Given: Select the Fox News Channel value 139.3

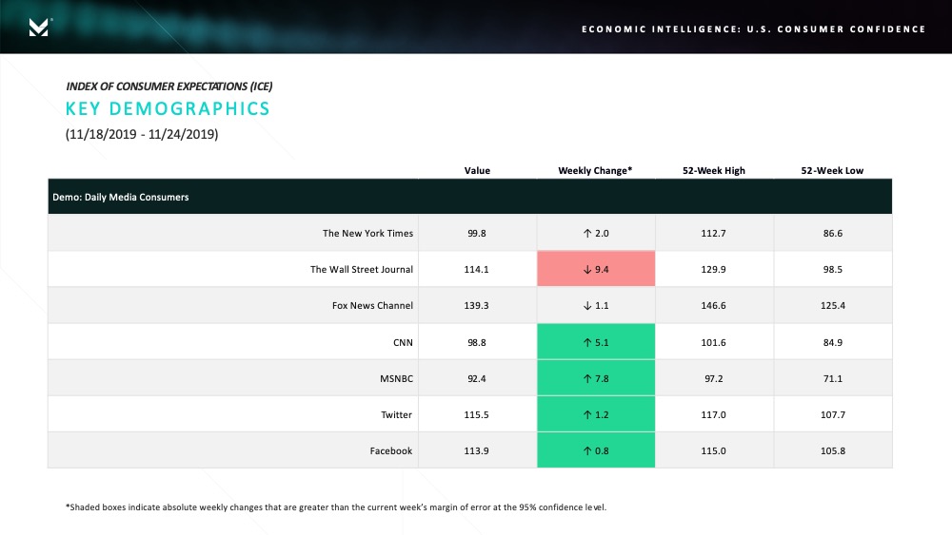Looking at the screenshot, I should [x=476, y=306].
